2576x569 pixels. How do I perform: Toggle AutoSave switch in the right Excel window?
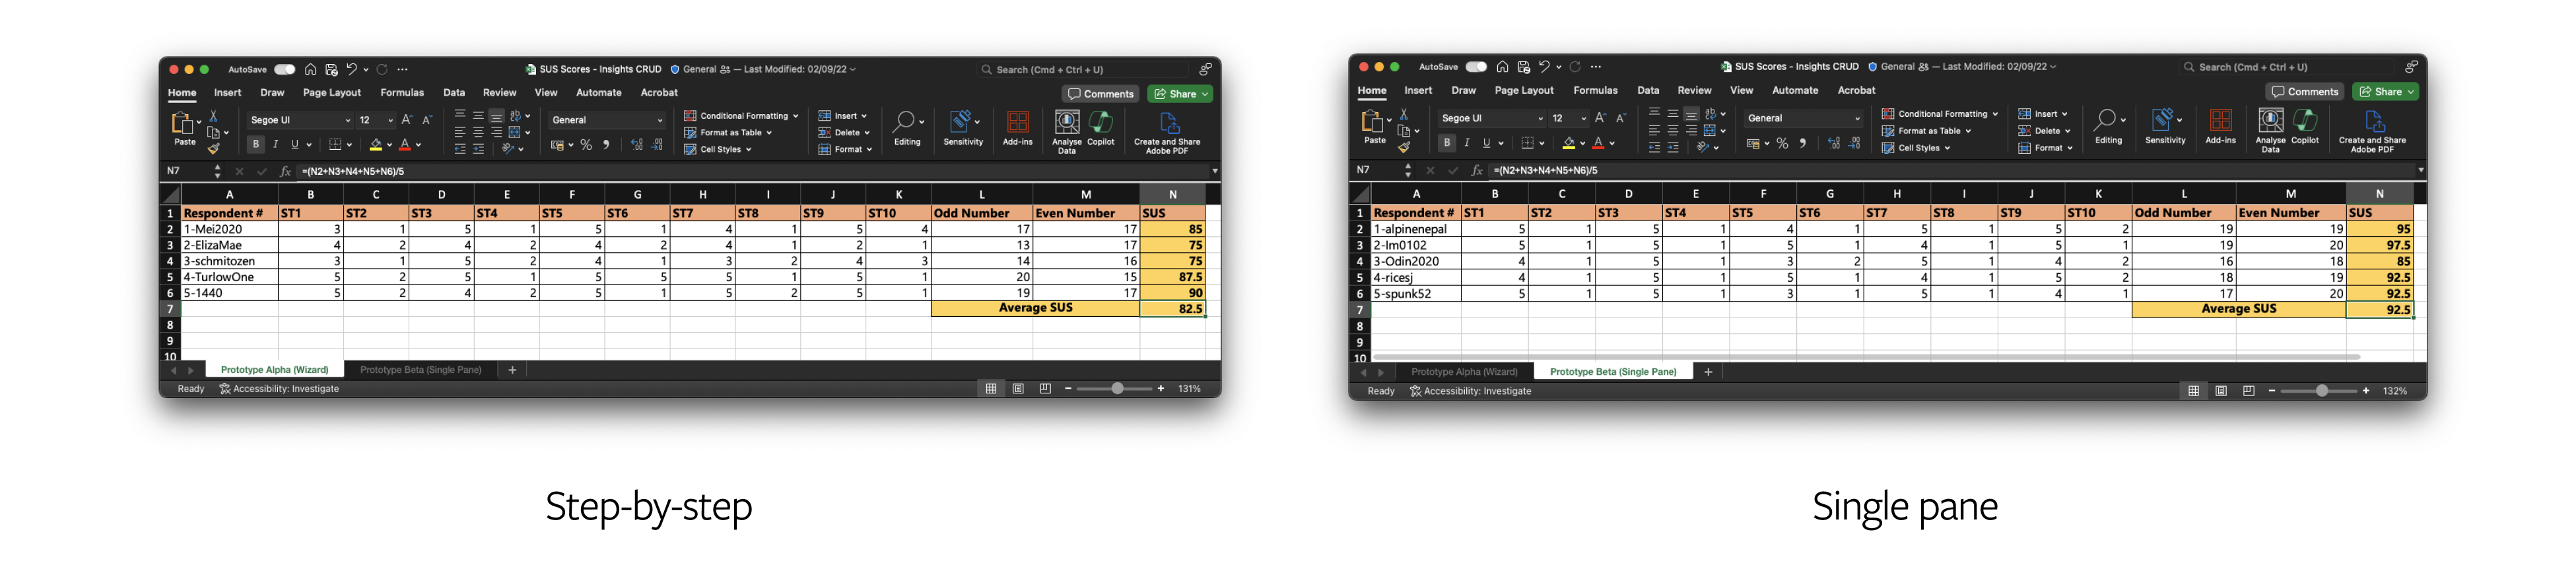tap(1476, 67)
